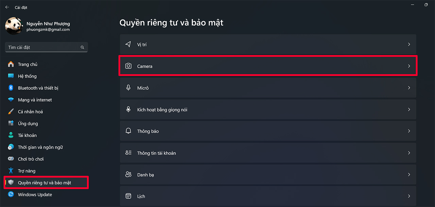Click the bell icon beside Thông báo

128,131
